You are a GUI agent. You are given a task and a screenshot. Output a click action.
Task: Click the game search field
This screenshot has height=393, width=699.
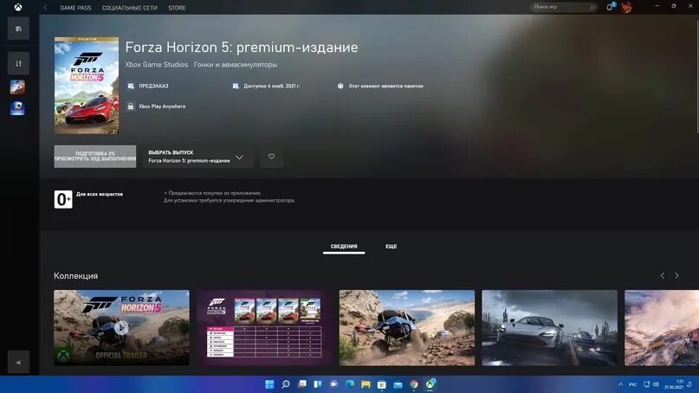coord(564,7)
